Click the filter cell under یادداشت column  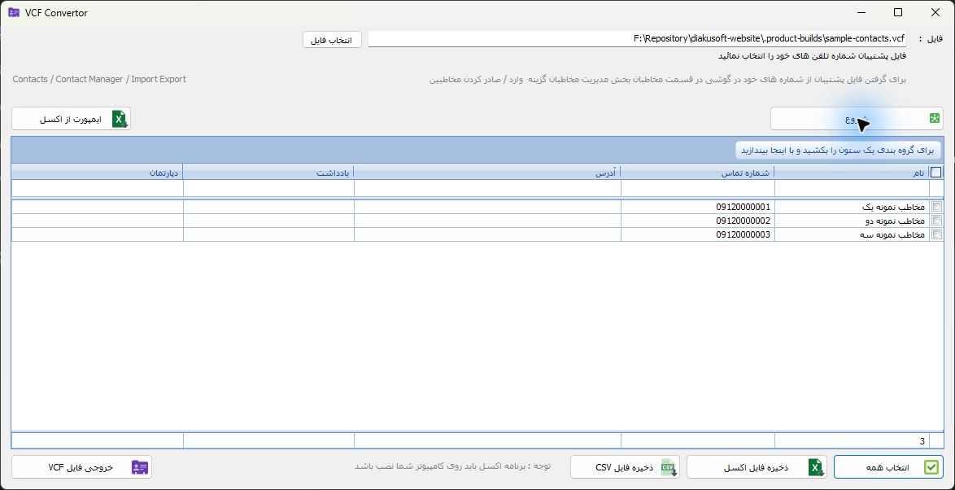[x=268, y=188]
